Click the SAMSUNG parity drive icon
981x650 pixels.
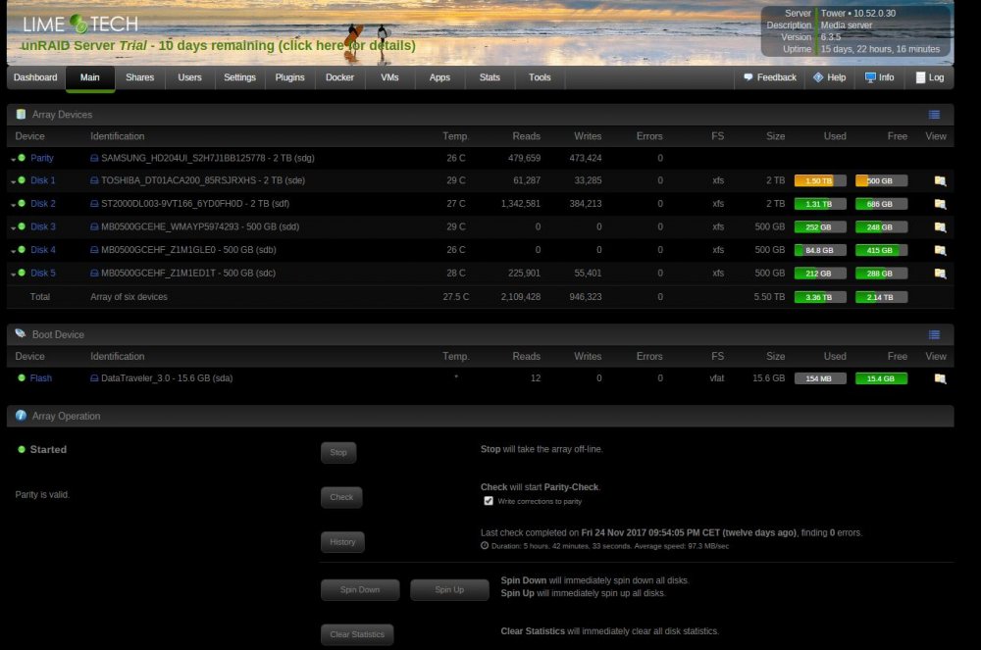(x=94, y=158)
